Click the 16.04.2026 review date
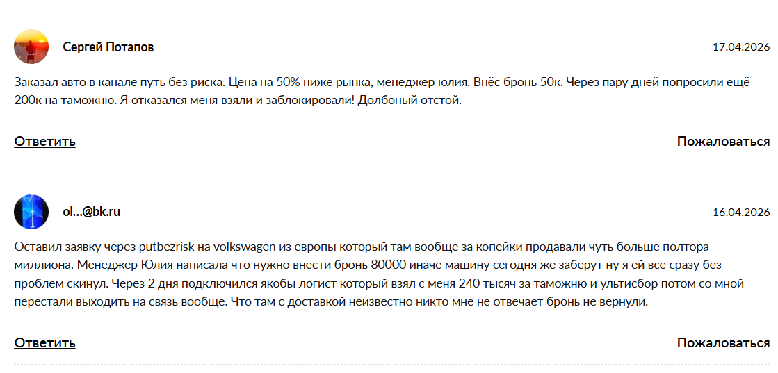Image resolution: width=778 pixels, height=373 pixels. [741, 213]
